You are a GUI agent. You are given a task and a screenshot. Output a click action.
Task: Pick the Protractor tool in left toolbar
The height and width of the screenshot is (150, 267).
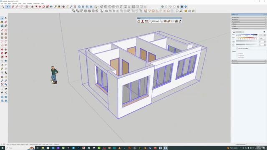(x=2, y=69)
